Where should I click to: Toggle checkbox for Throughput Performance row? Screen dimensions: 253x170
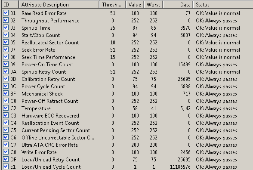click(x=6, y=20)
